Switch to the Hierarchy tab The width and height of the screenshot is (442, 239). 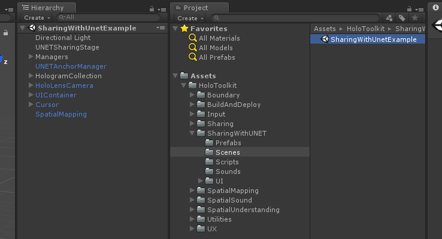47,8
